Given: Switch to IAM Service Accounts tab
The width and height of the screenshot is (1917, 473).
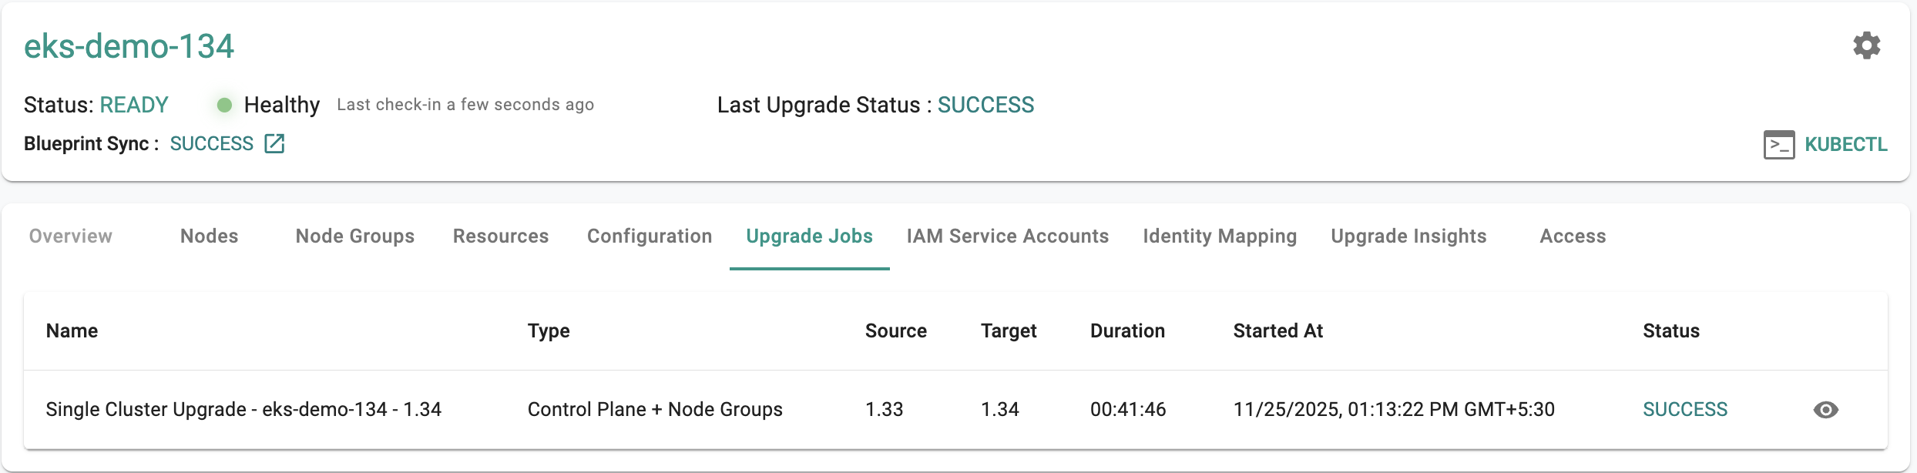Looking at the screenshot, I should 1007,236.
